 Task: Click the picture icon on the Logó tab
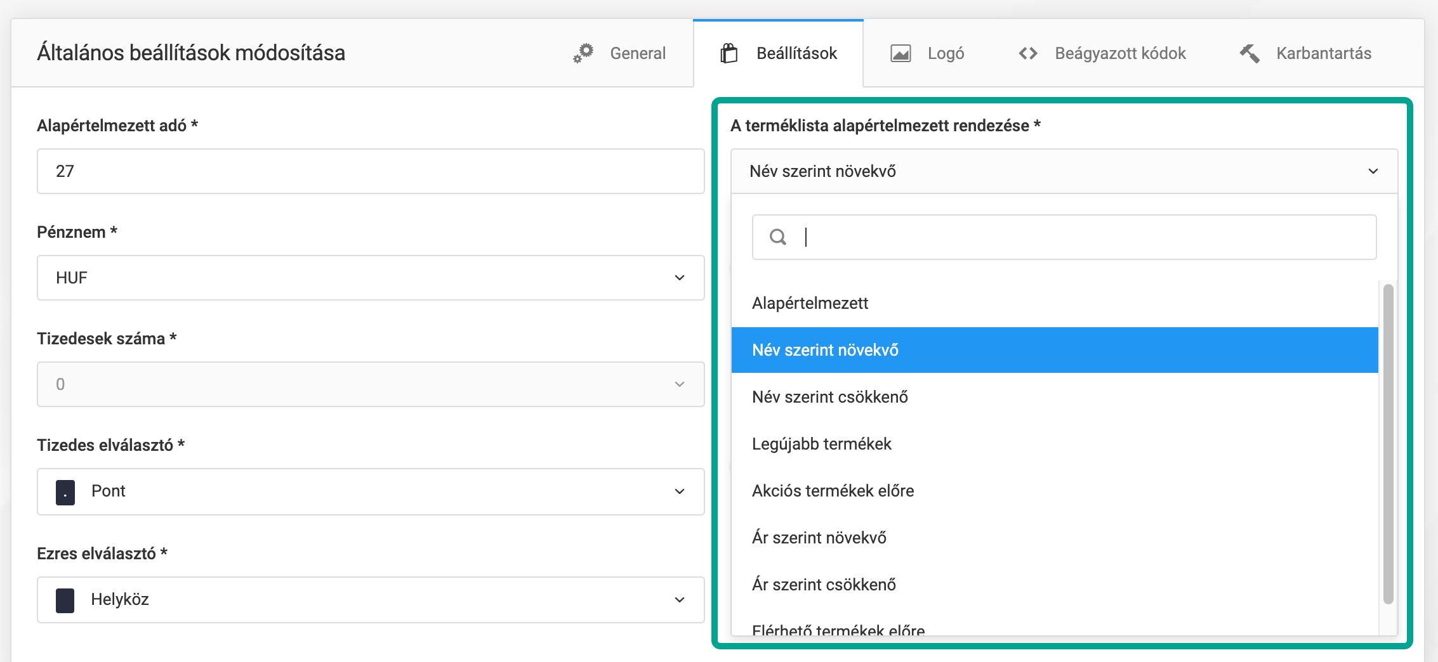pos(900,53)
